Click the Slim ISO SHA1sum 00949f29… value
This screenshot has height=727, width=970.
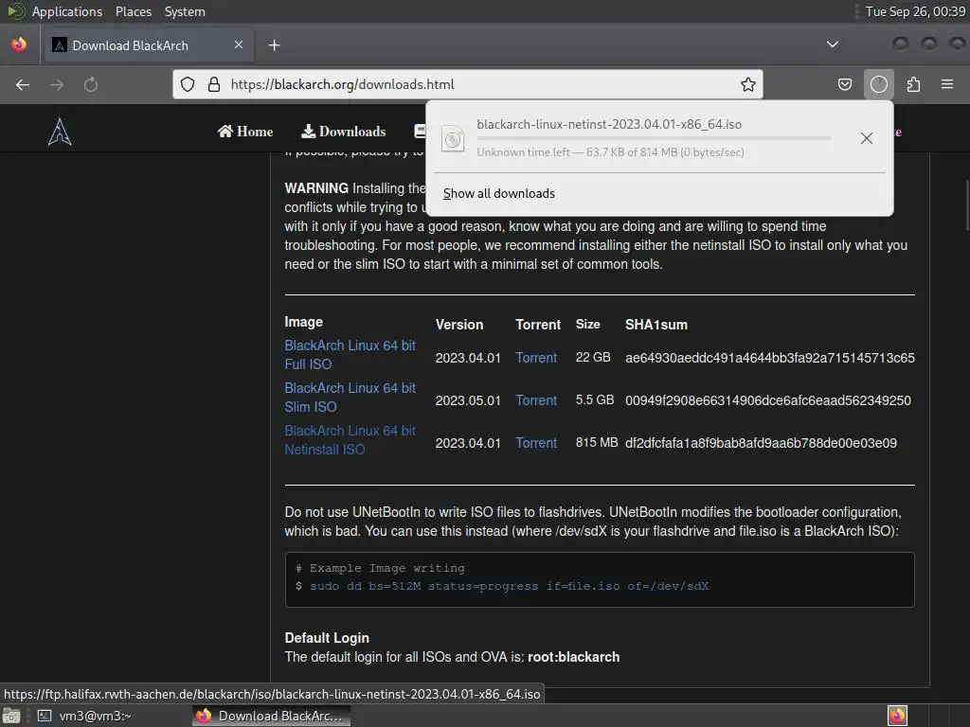tap(767, 400)
